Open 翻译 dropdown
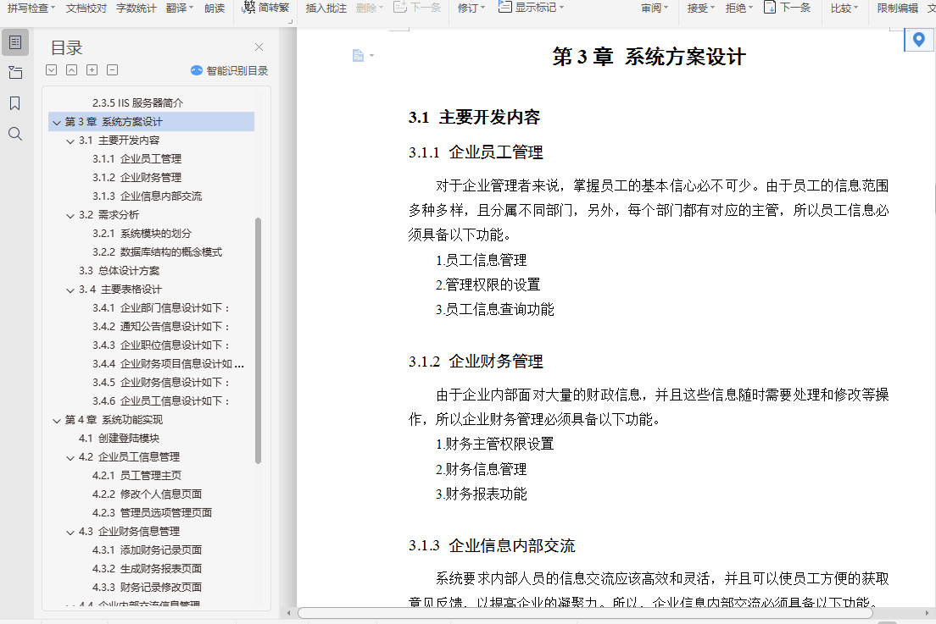936x624 pixels. [180, 8]
